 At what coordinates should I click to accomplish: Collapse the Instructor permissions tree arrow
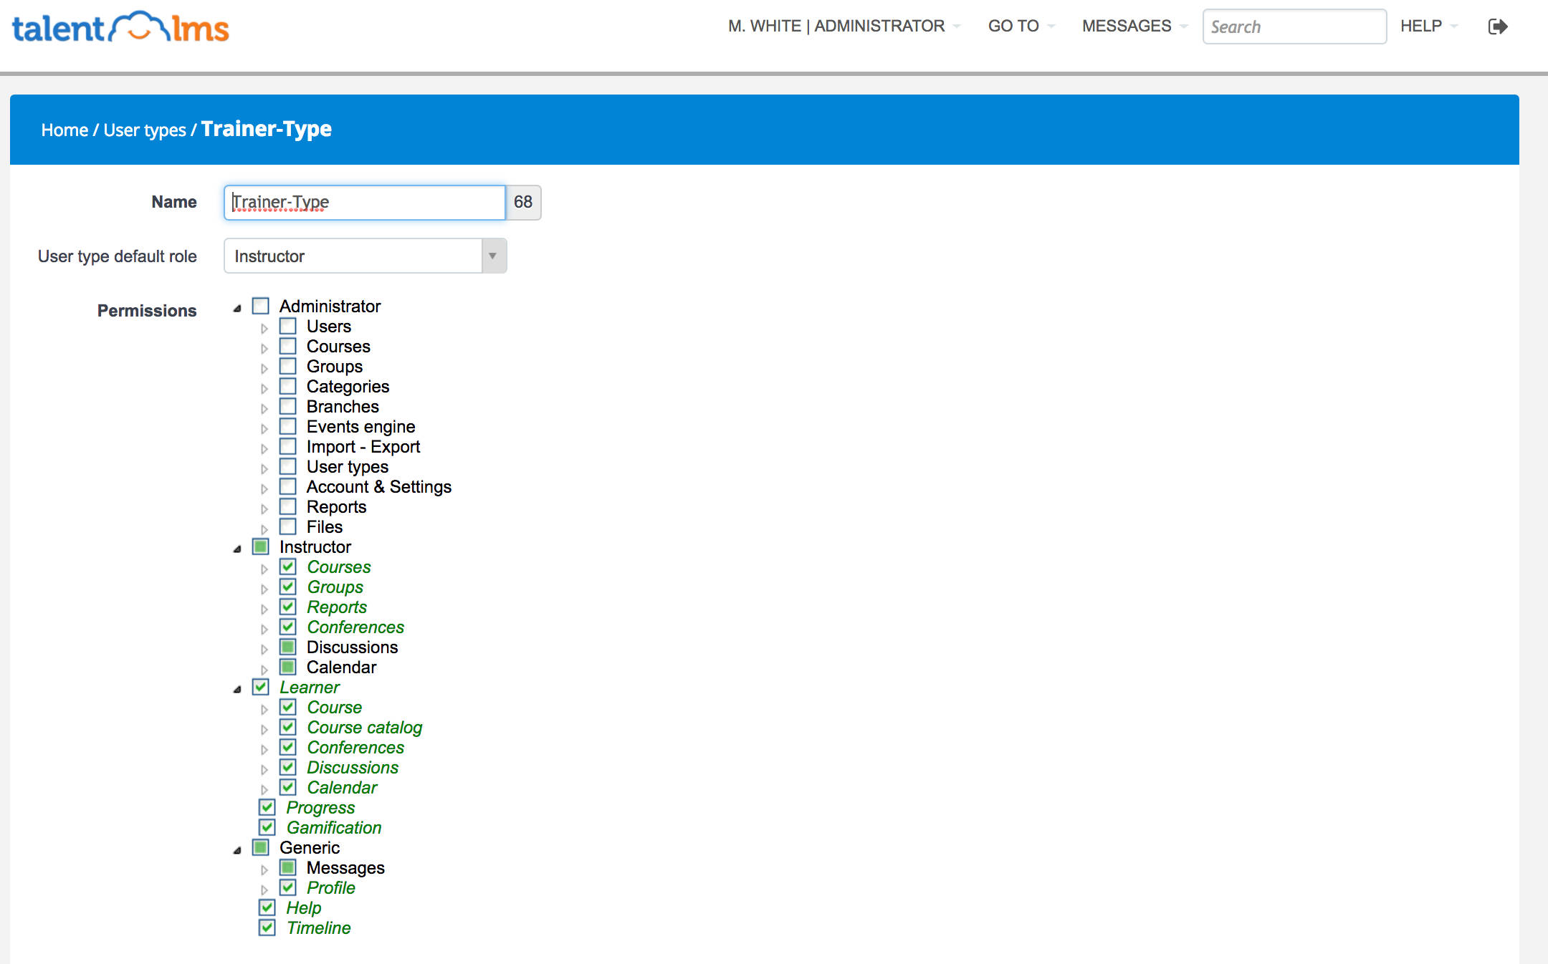[x=237, y=549]
